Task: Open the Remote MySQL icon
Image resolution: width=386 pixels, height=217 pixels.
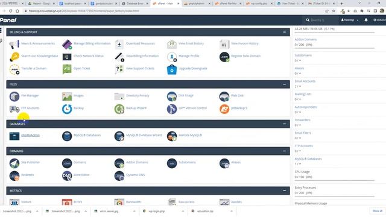Action: coord(171,136)
